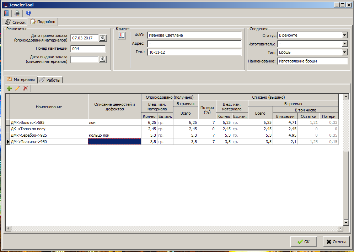
Task: Click the table's vertical scrollbar down arrow
Action: pos(346,223)
